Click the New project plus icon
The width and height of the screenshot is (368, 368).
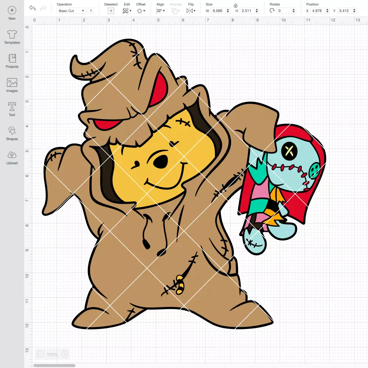click(12, 10)
